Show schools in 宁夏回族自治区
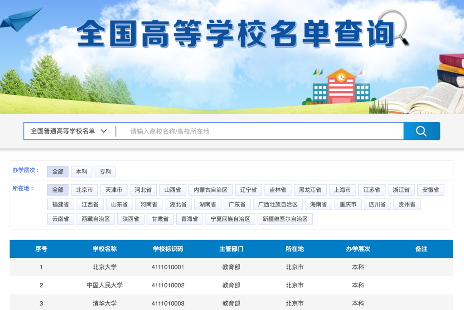Image resolution: width=464 pixels, height=310 pixels. (230, 219)
